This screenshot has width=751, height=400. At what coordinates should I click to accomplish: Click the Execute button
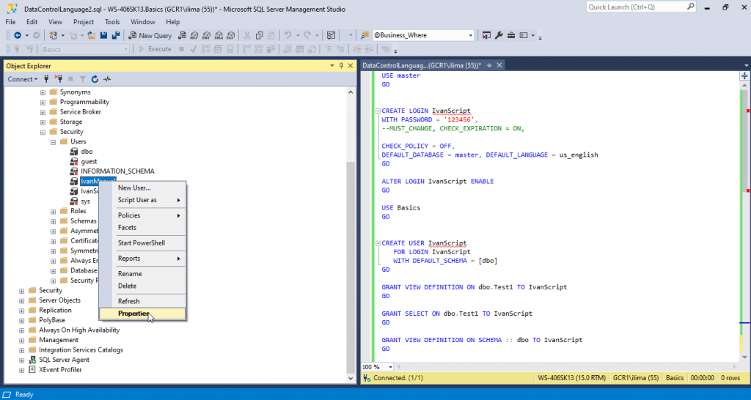coord(155,49)
